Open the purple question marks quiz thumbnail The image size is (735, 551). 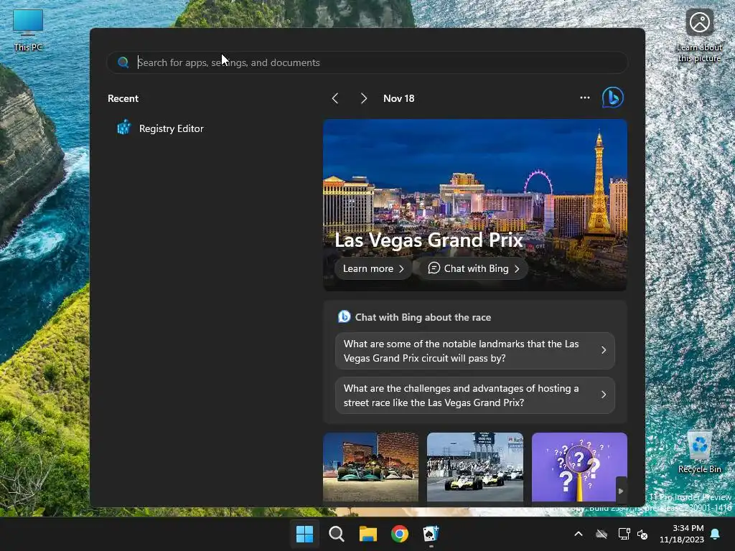[x=579, y=467]
